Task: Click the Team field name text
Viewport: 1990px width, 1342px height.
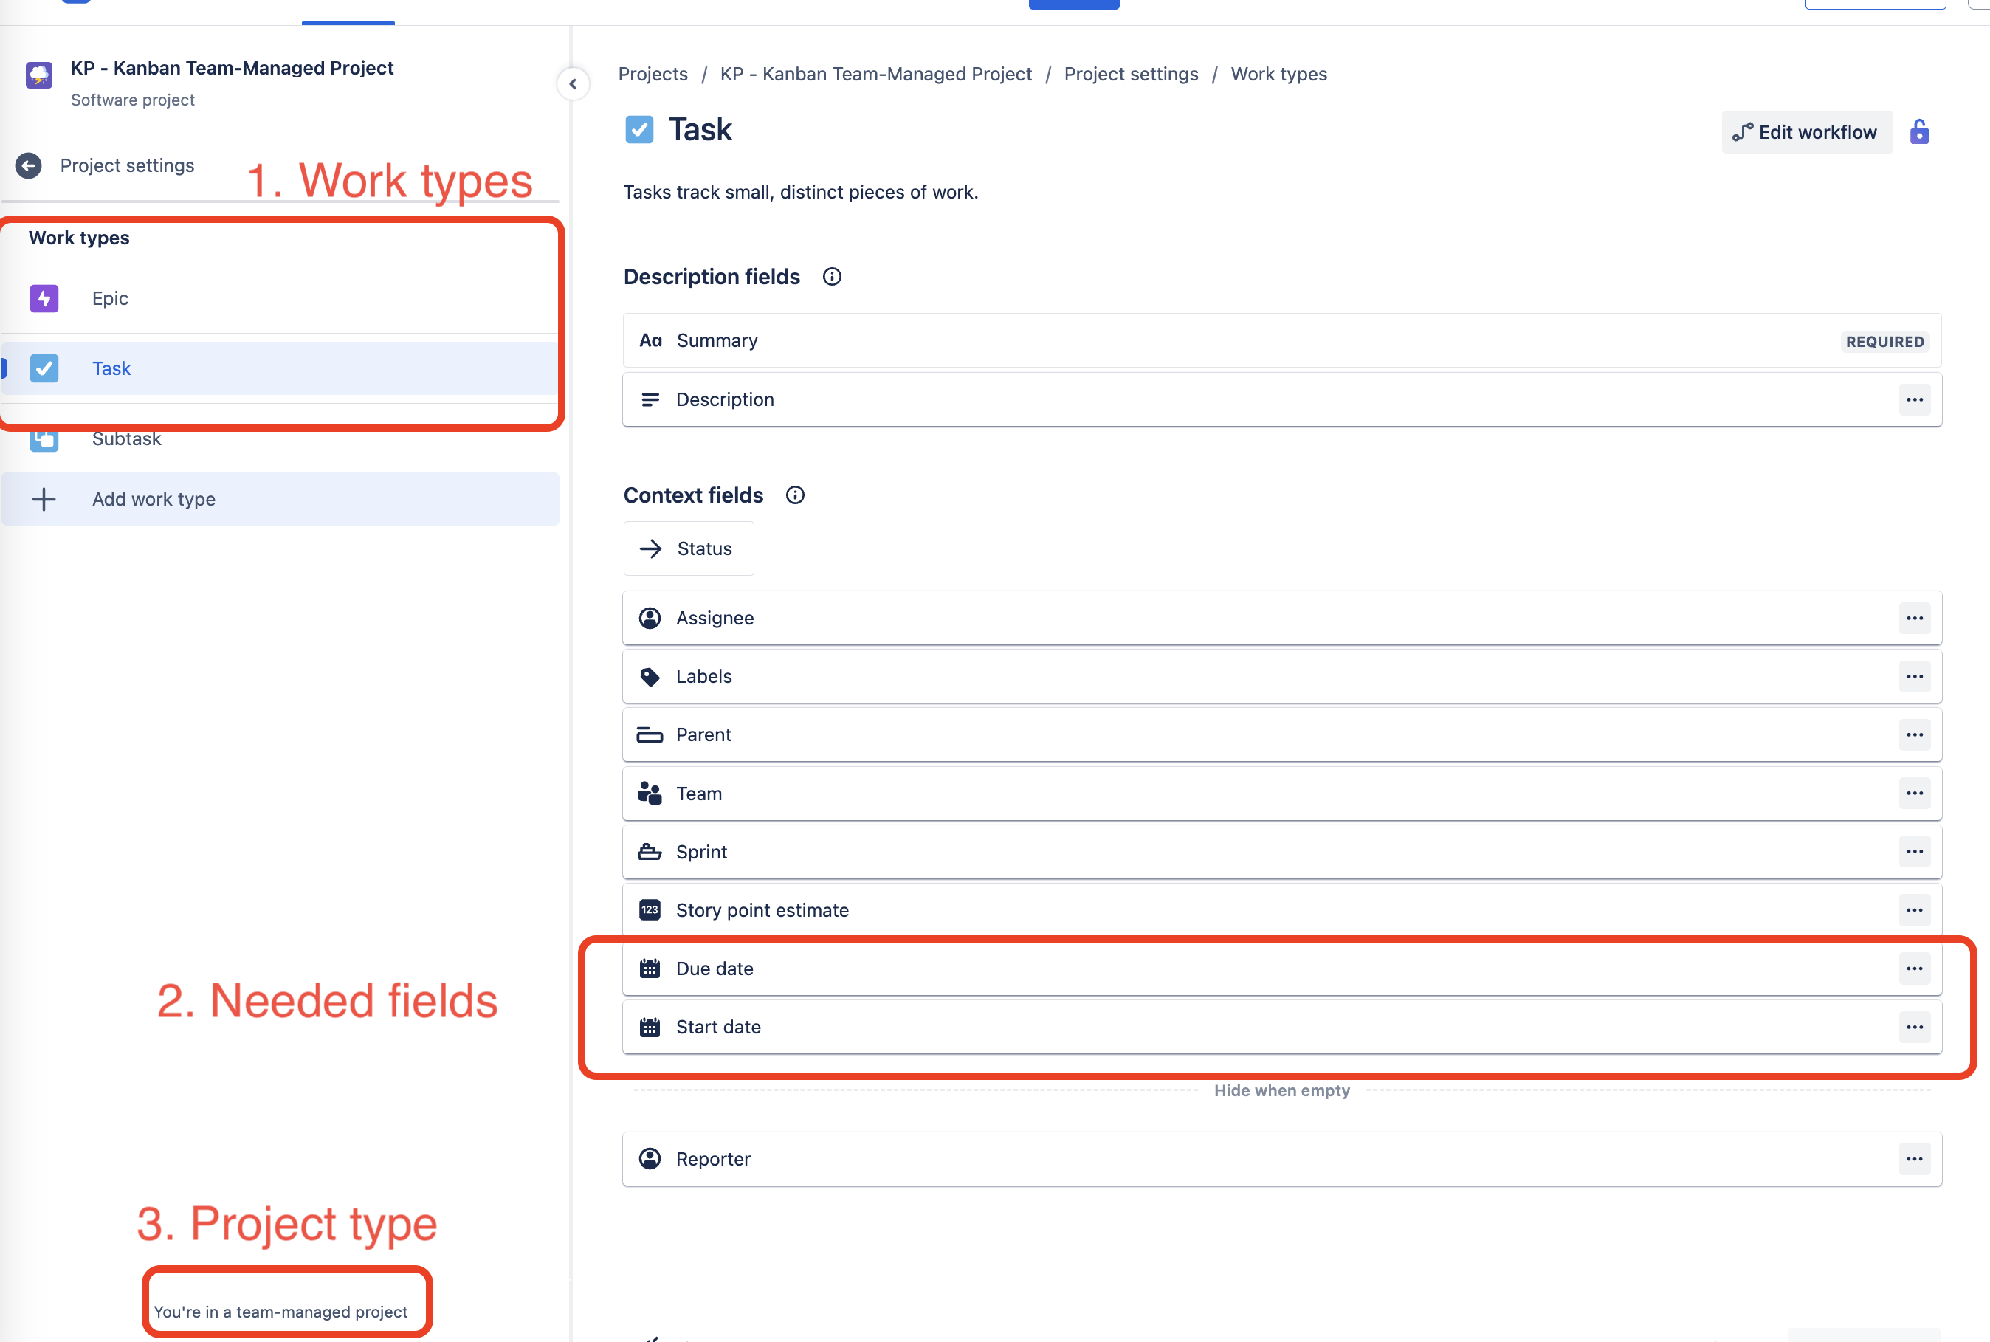Action: (698, 794)
